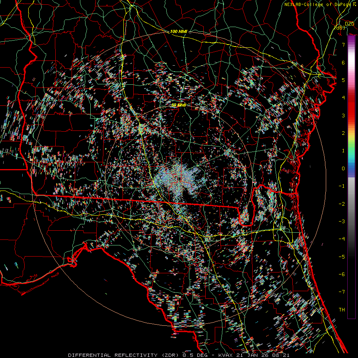Click the "0" tick label on the color scale

343,169
